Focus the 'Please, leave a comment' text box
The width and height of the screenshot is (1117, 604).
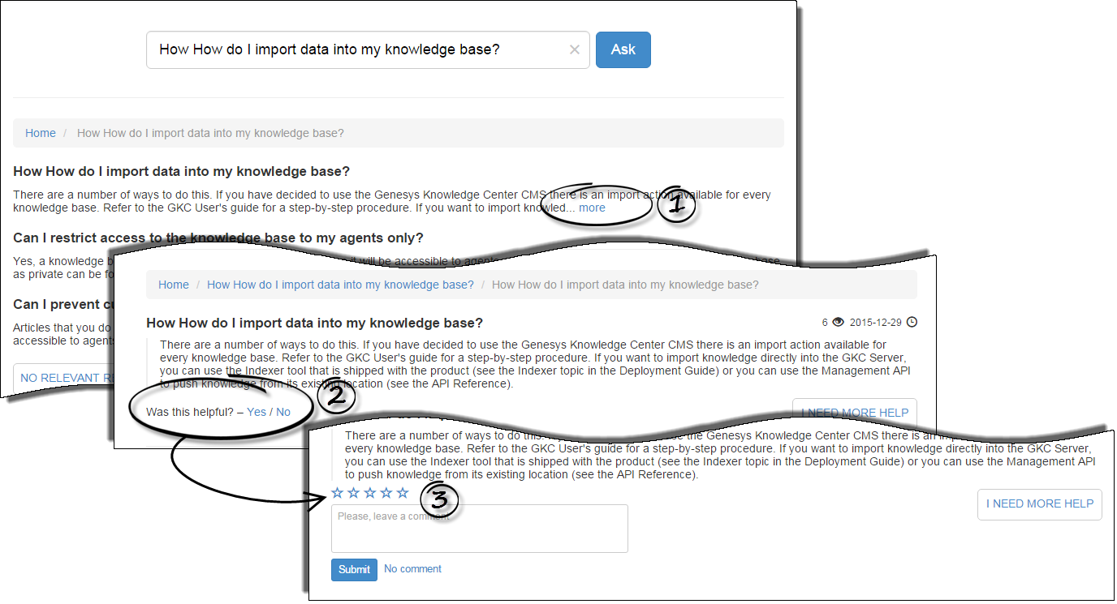pos(479,529)
